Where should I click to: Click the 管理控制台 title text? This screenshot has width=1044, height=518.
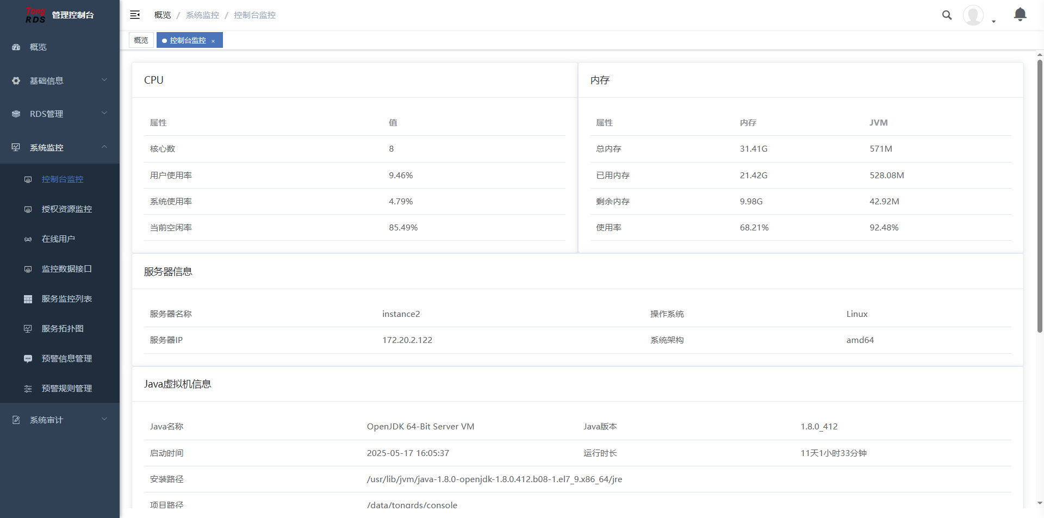coord(73,15)
